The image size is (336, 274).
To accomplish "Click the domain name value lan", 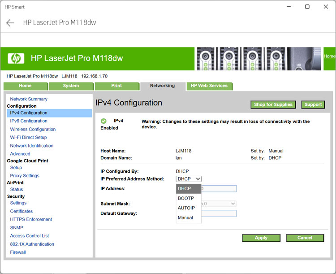I will [x=178, y=158].
